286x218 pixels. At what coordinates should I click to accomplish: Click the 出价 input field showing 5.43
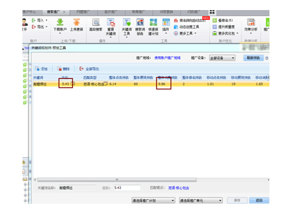point(127,188)
